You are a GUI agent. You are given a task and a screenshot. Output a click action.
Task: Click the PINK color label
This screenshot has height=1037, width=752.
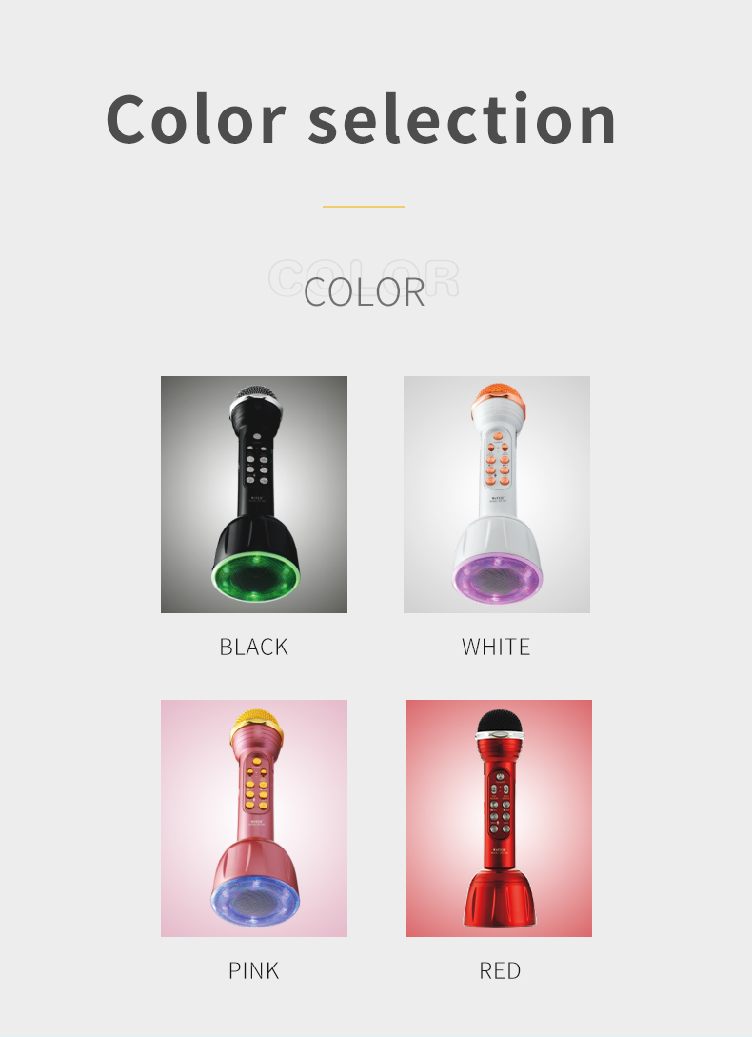click(x=254, y=971)
